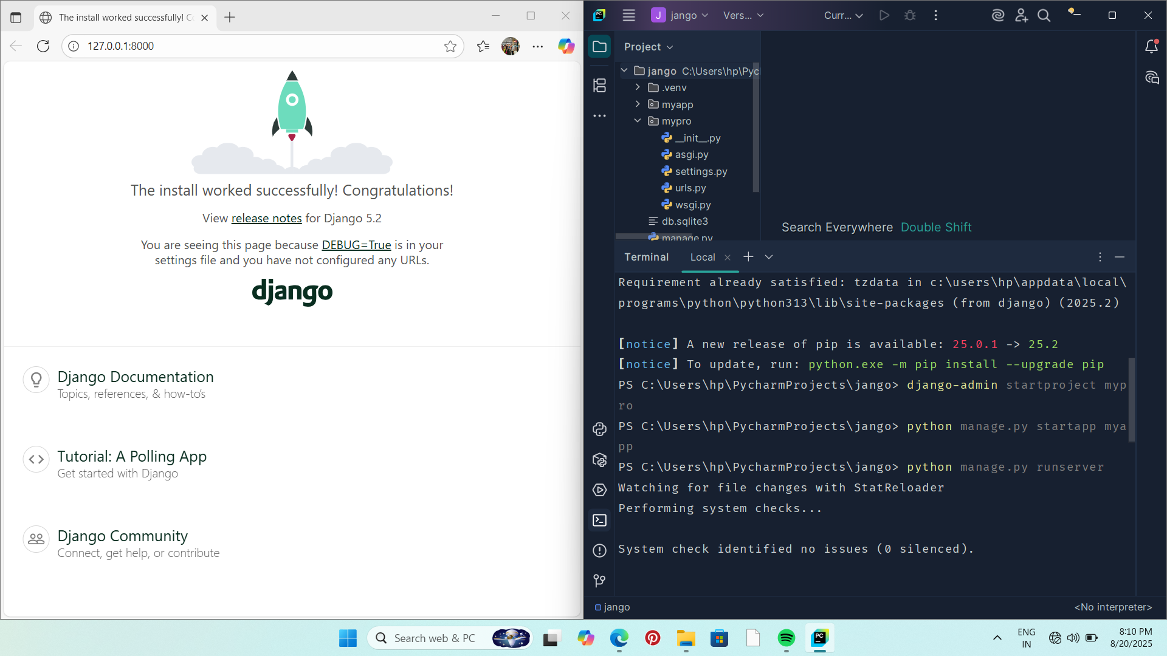Open the Git version control icon
1167x656 pixels.
click(599, 581)
